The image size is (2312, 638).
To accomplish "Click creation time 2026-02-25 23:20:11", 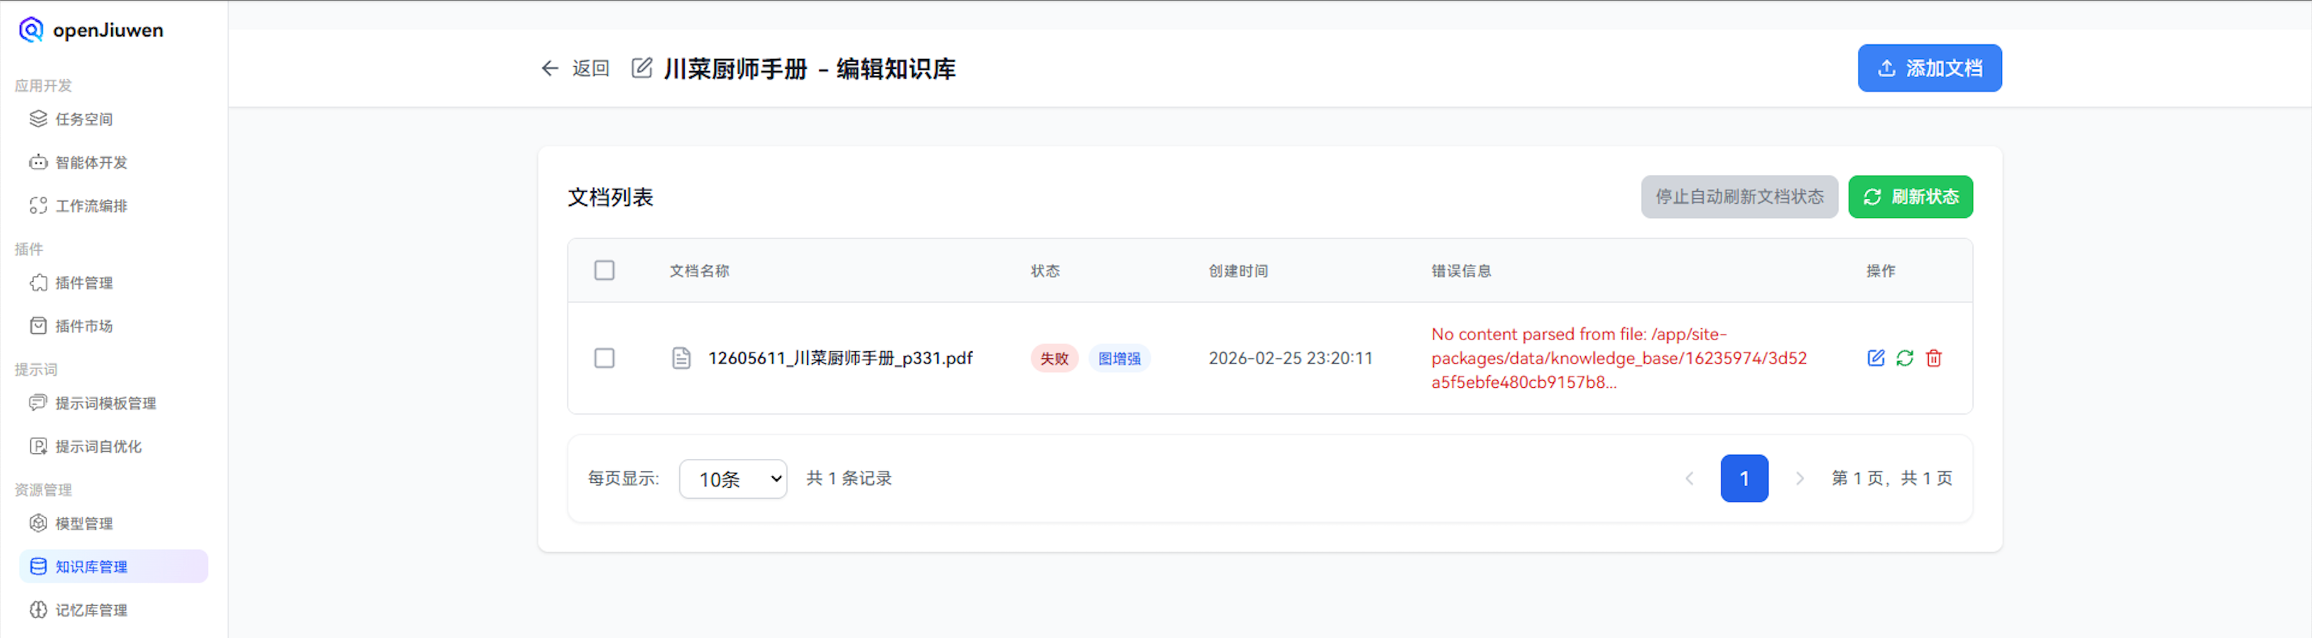I will [x=1290, y=358].
